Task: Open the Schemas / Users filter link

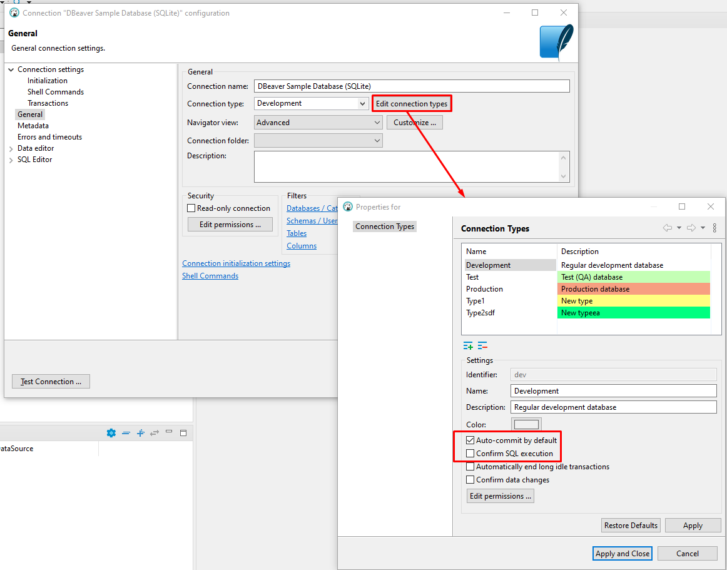Action: tap(312, 221)
